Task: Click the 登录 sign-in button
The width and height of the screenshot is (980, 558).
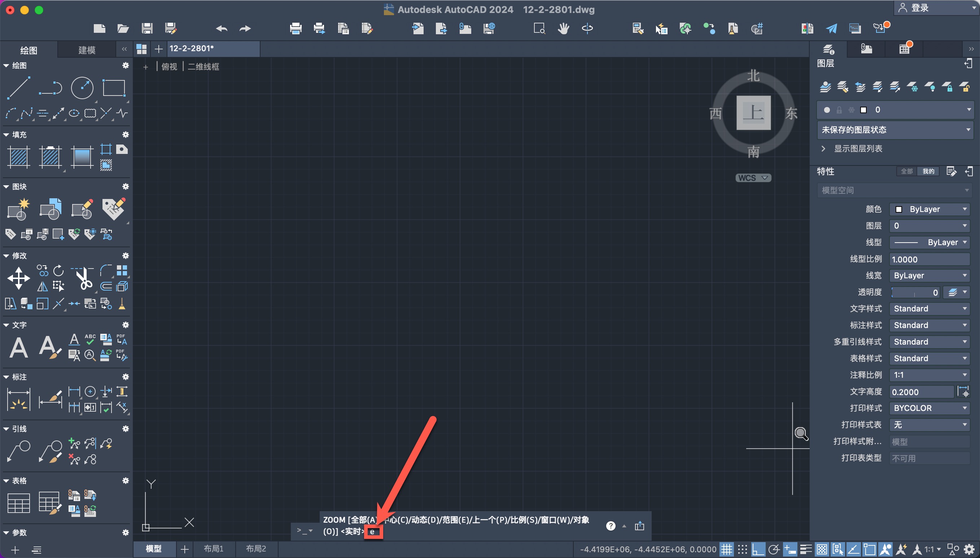Action: point(919,8)
